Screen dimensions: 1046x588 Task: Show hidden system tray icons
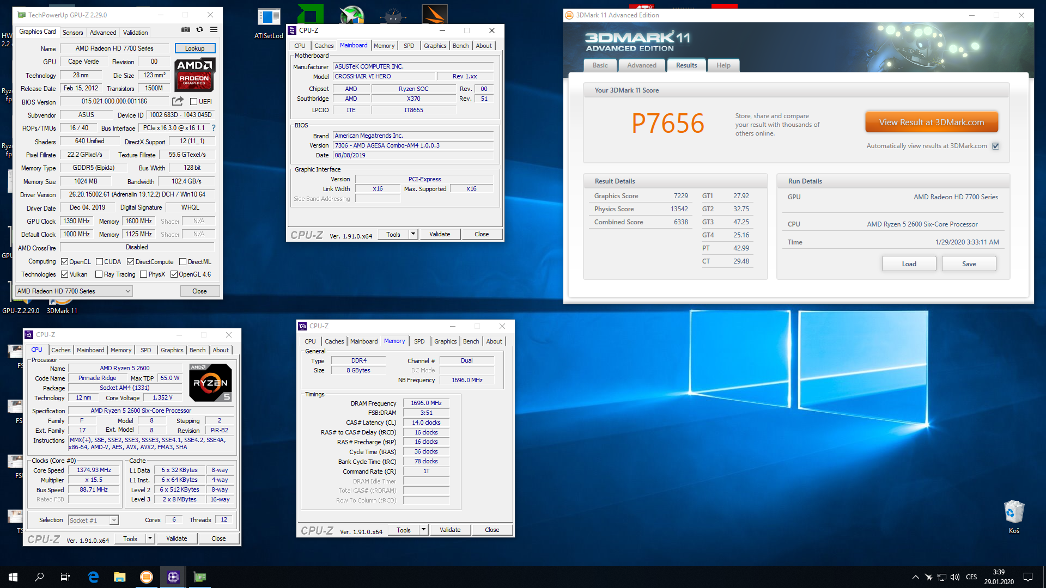[x=915, y=577]
